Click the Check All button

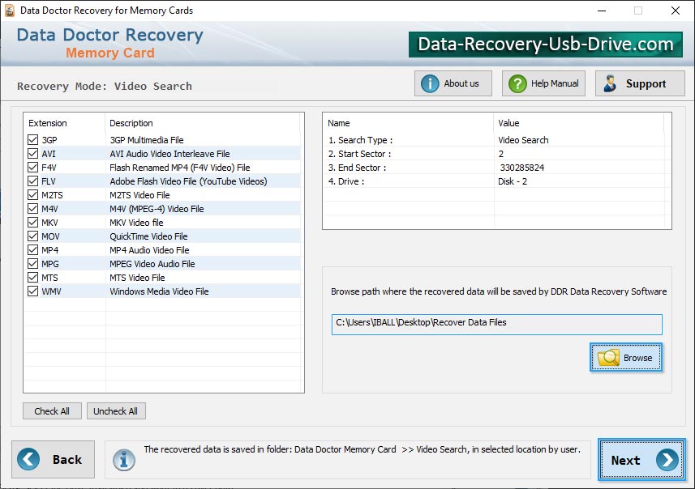click(x=52, y=411)
